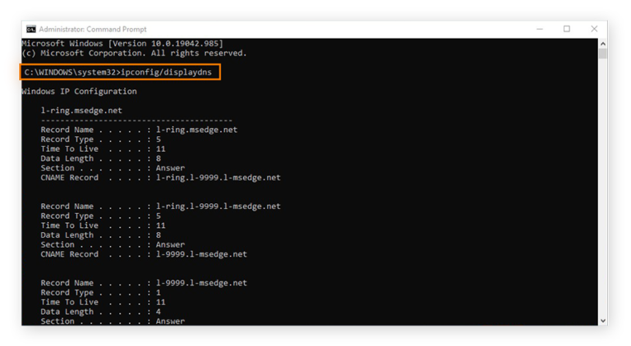The height and width of the screenshot is (346, 631).
Task: Click the 'l-ring.msedge.net' entry header above the dashes
Action: click(81, 111)
